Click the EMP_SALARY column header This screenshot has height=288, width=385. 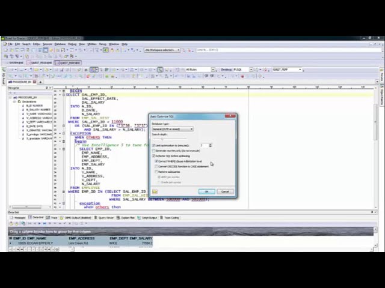(x=141, y=238)
